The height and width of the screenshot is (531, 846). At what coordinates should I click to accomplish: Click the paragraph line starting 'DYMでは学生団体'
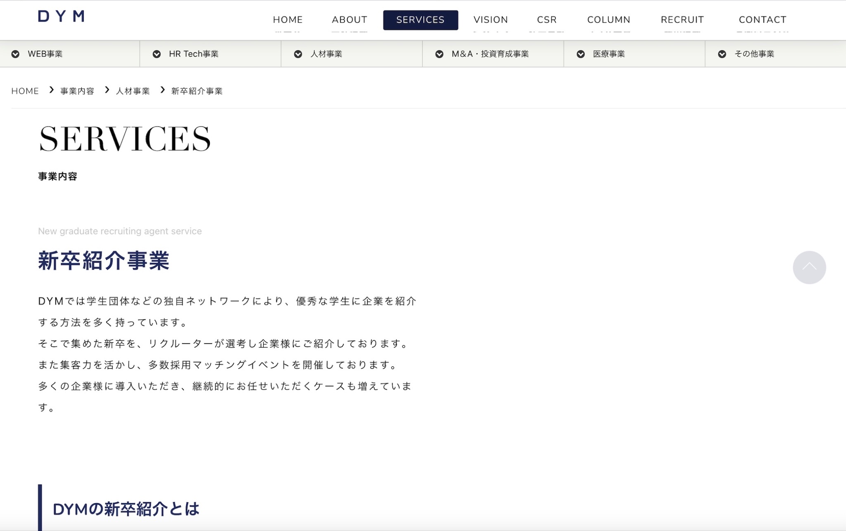pyautogui.click(x=227, y=301)
